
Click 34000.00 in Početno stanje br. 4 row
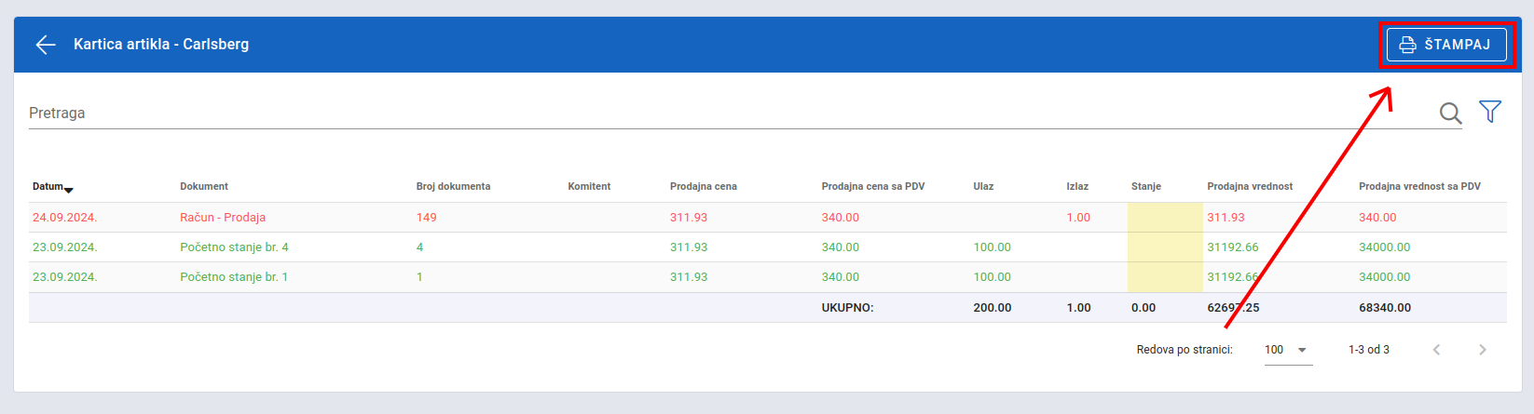tap(1385, 247)
